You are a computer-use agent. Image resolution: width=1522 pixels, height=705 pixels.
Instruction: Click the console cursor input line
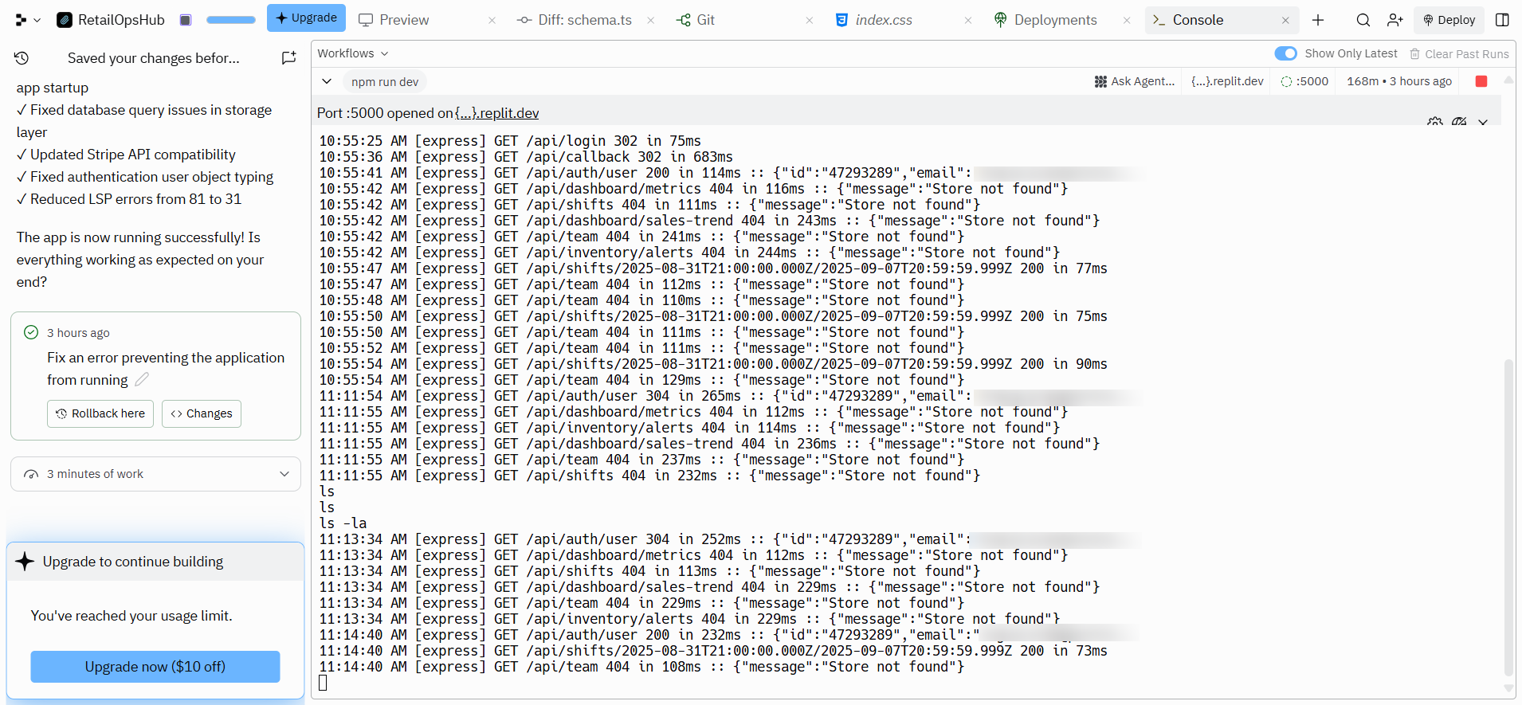click(323, 683)
